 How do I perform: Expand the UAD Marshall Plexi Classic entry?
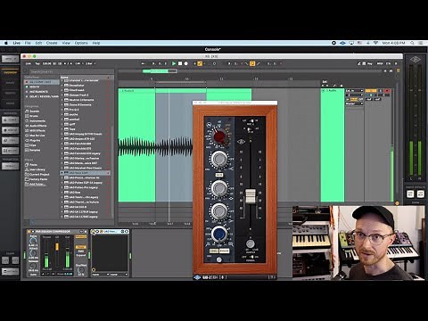click(62, 168)
